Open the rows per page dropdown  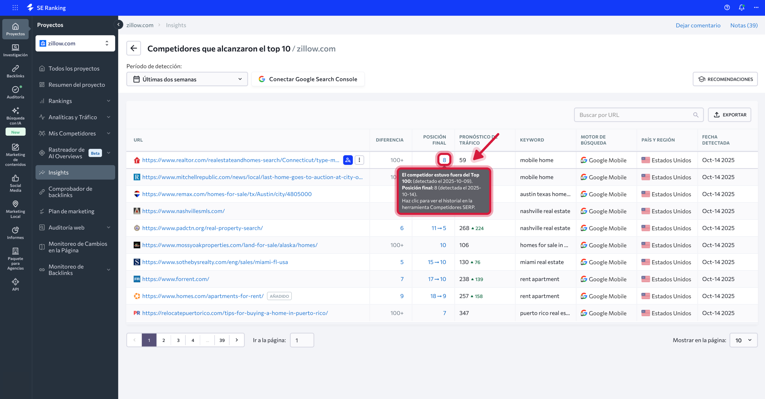(743, 340)
